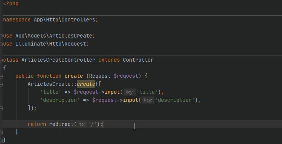The width and height of the screenshot is (282, 144).
Task: Click the 'key:' hint before 'title' argument
Action: pos(129,92)
